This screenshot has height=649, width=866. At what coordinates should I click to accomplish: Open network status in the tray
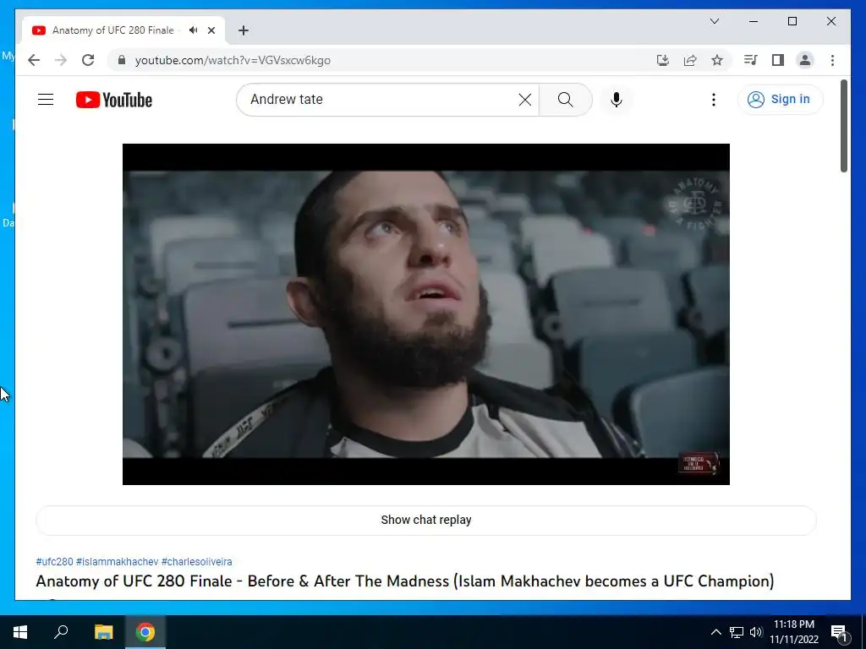737,632
